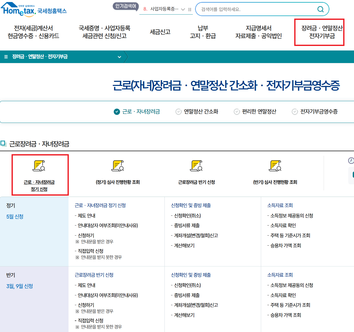
Task: Click the hamburger menu icon in teal bar
Action: 6,57
